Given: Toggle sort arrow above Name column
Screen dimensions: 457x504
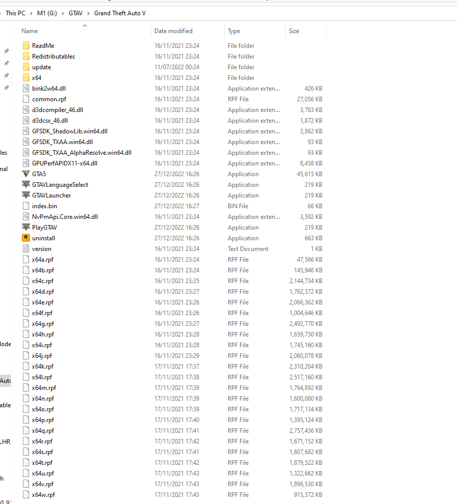Looking at the screenshot, I should pyautogui.click(x=85, y=26).
